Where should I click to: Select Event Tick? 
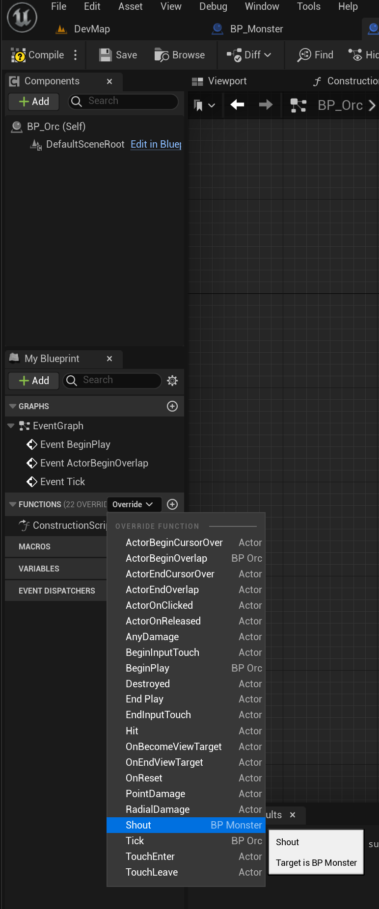pos(56,482)
